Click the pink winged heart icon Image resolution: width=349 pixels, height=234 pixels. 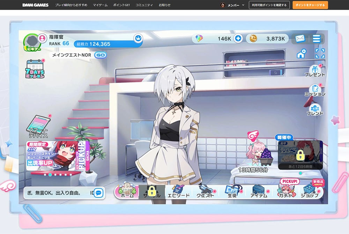tap(253, 136)
